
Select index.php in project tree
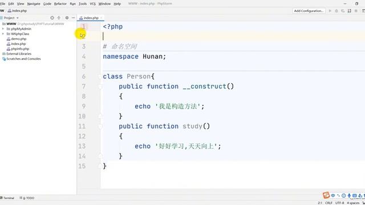(18, 44)
